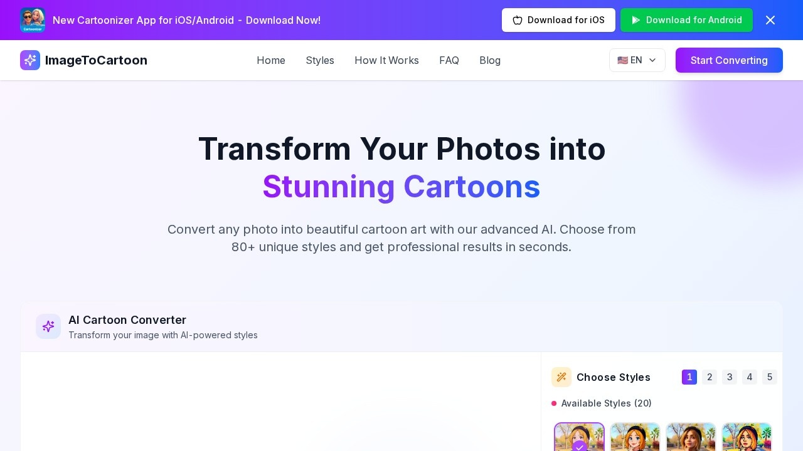803x451 pixels.
Task: Click the AI Cartoon Converter sparkle icon
Action: tap(48, 326)
